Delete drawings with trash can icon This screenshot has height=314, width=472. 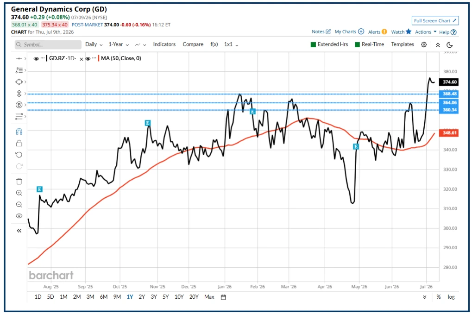[19, 181]
